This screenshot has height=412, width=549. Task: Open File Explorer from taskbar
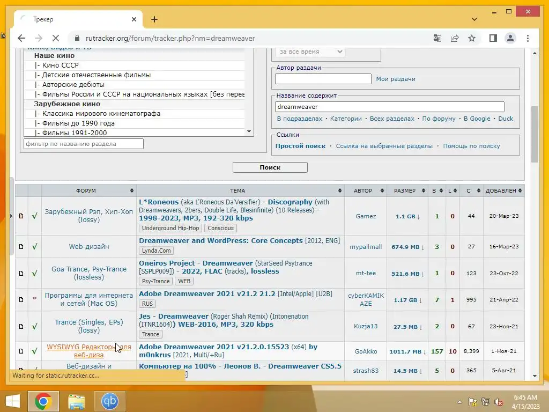pos(76,401)
